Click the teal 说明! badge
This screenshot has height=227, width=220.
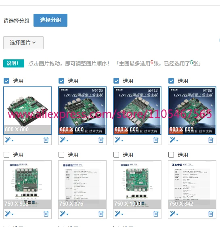pyautogui.click(x=14, y=63)
